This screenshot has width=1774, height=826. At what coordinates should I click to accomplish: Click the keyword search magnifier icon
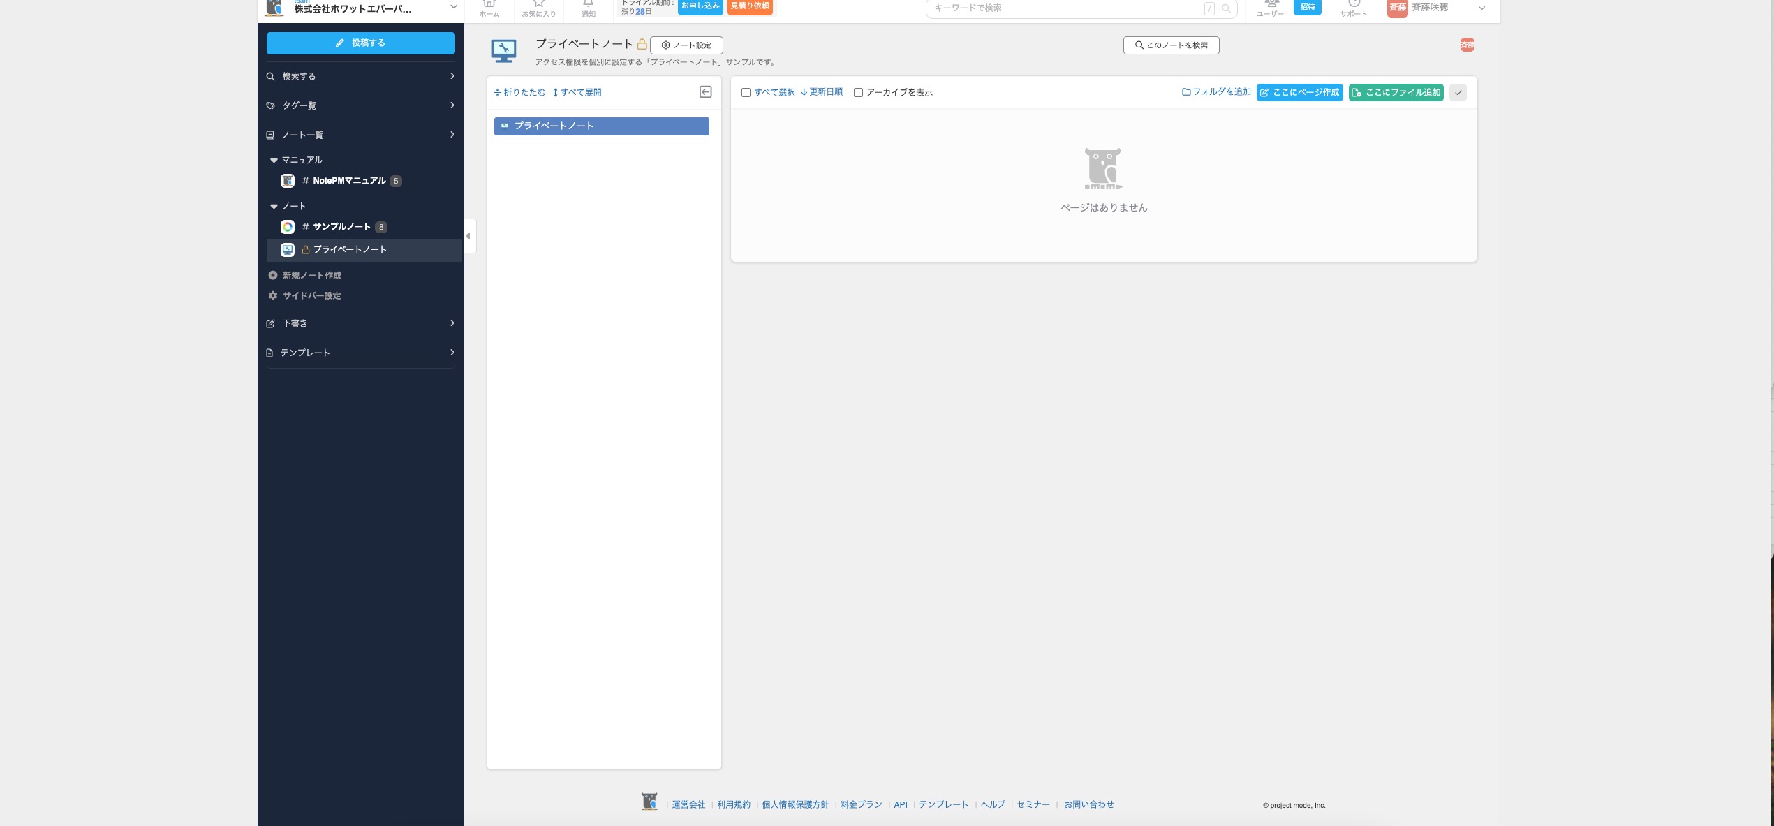(x=1226, y=8)
